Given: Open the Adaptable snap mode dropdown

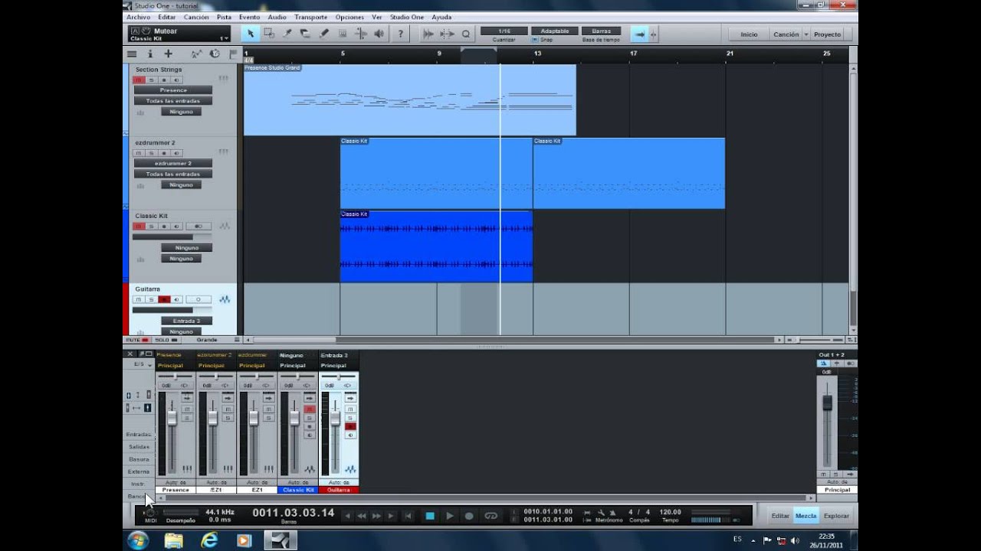Looking at the screenshot, I should (554, 31).
